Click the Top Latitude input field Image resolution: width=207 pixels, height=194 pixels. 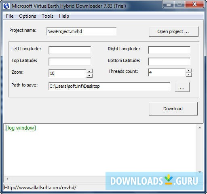(70, 62)
